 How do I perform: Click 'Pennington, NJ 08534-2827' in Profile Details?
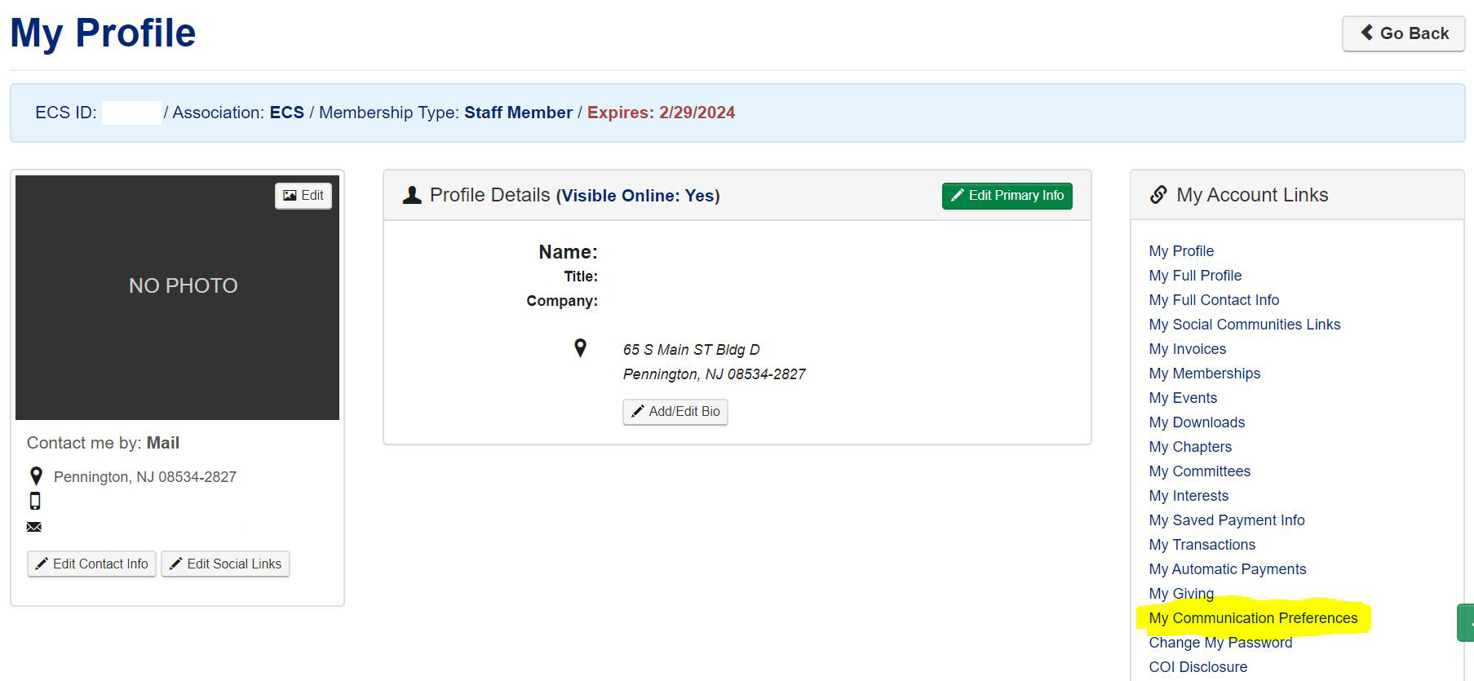click(714, 374)
